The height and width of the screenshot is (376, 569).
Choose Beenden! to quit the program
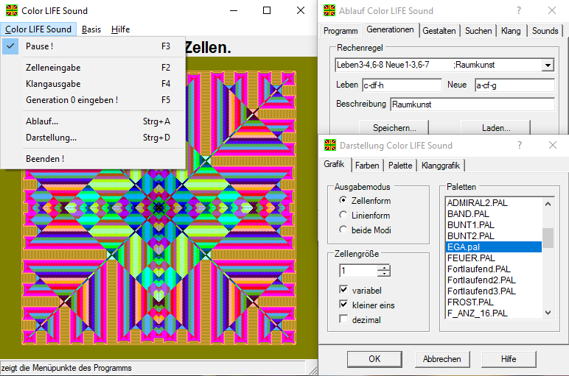94,159
